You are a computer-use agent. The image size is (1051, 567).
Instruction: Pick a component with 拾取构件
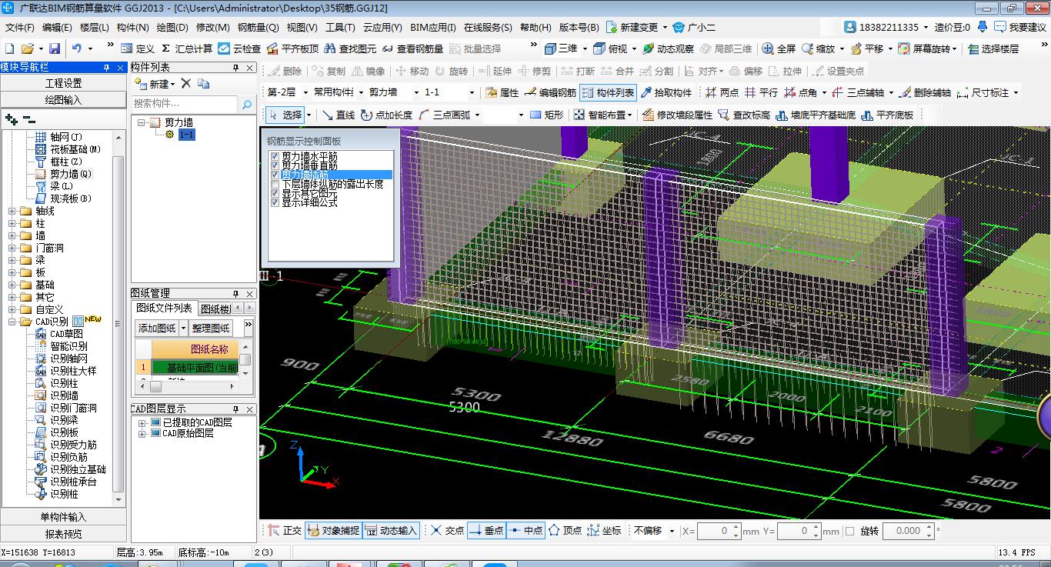667,92
